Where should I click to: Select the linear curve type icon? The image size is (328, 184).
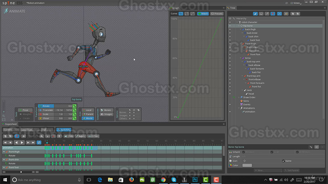pos(181,13)
